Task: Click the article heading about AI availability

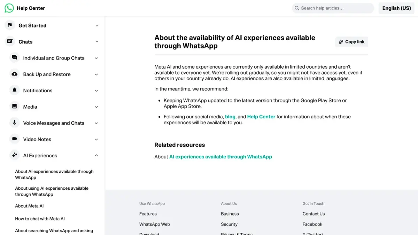Action: point(235,42)
